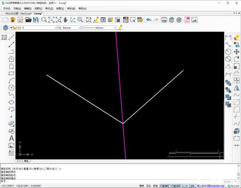Select the circle tool

point(11,88)
